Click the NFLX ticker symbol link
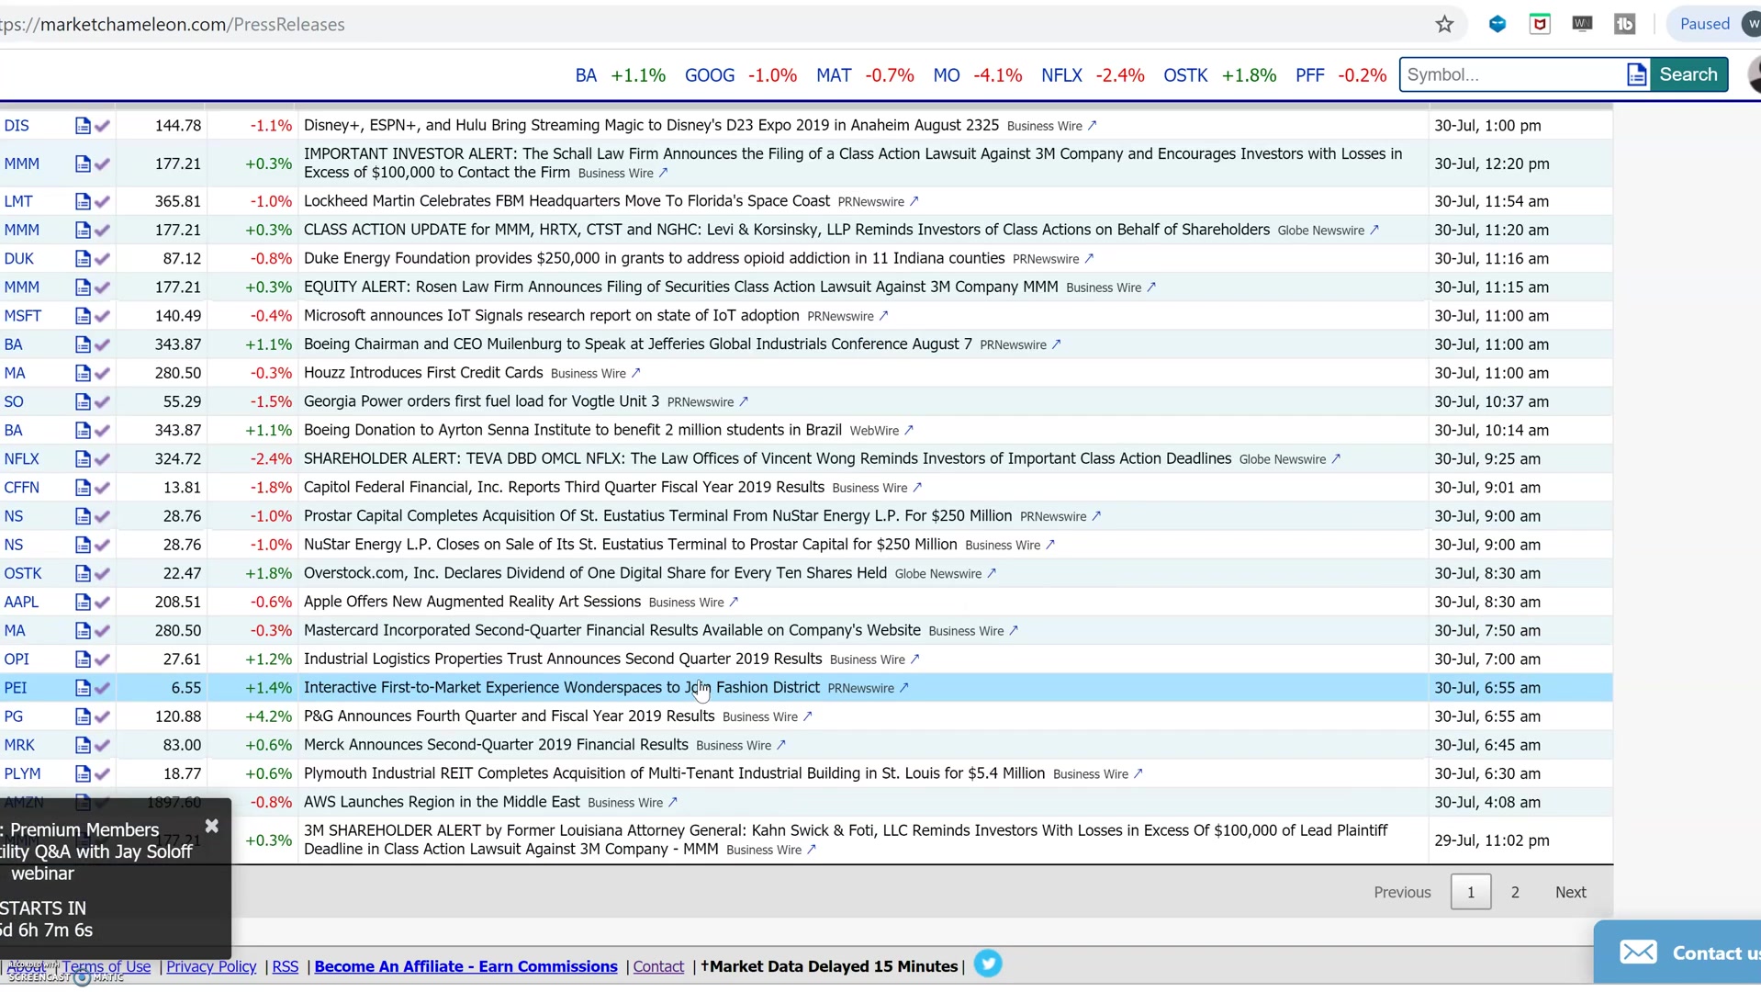The height and width of the screenshot is (992, 1761). 21,458
